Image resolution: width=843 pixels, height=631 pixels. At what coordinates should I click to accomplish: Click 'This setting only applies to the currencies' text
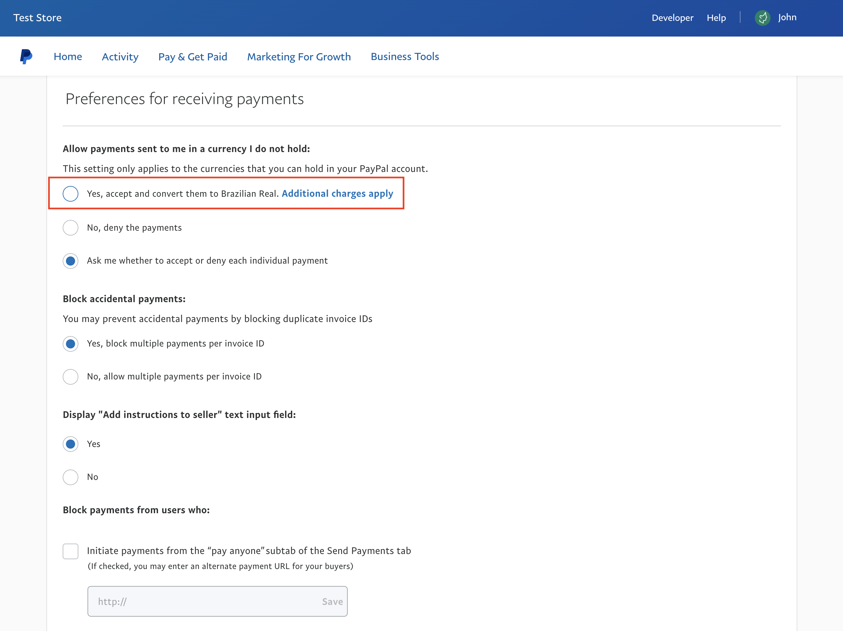point(246,169)
